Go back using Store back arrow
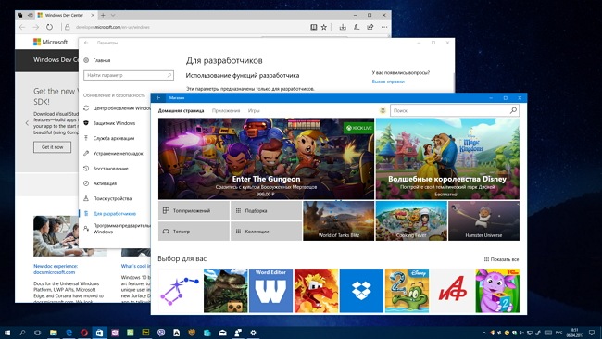Image resolution: width=602 pixels, height=339 pixels. point(158,98)
